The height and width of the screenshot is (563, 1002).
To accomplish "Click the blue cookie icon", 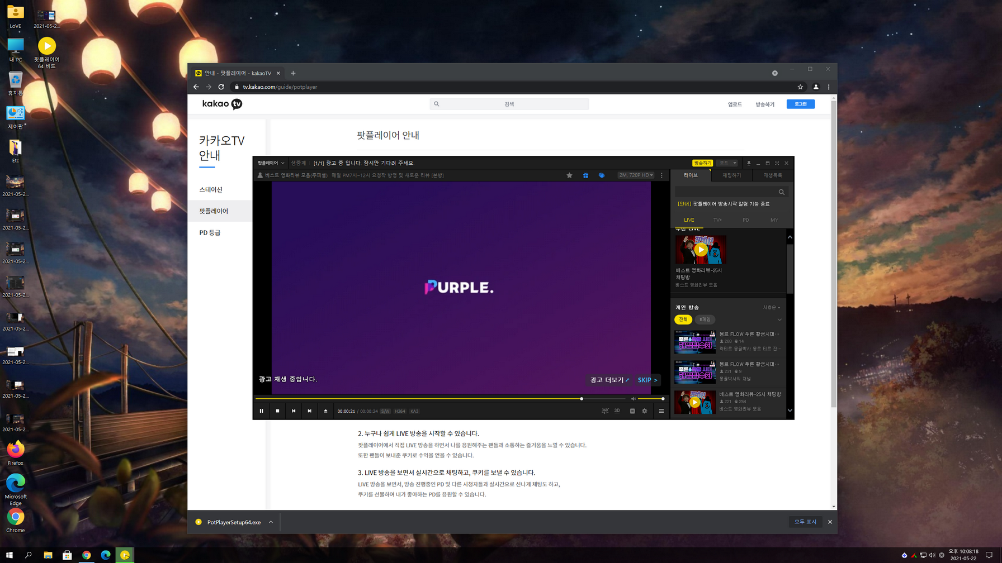I will (602, 175).
